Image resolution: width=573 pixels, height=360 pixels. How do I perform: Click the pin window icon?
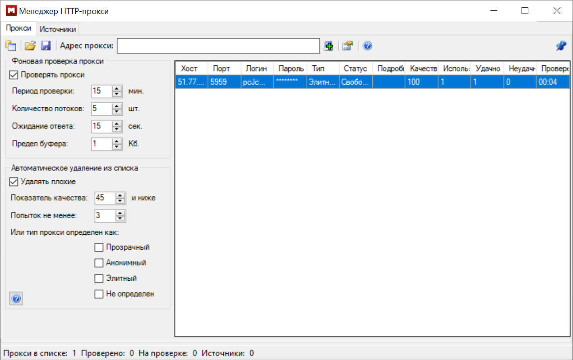click(561, 46)
